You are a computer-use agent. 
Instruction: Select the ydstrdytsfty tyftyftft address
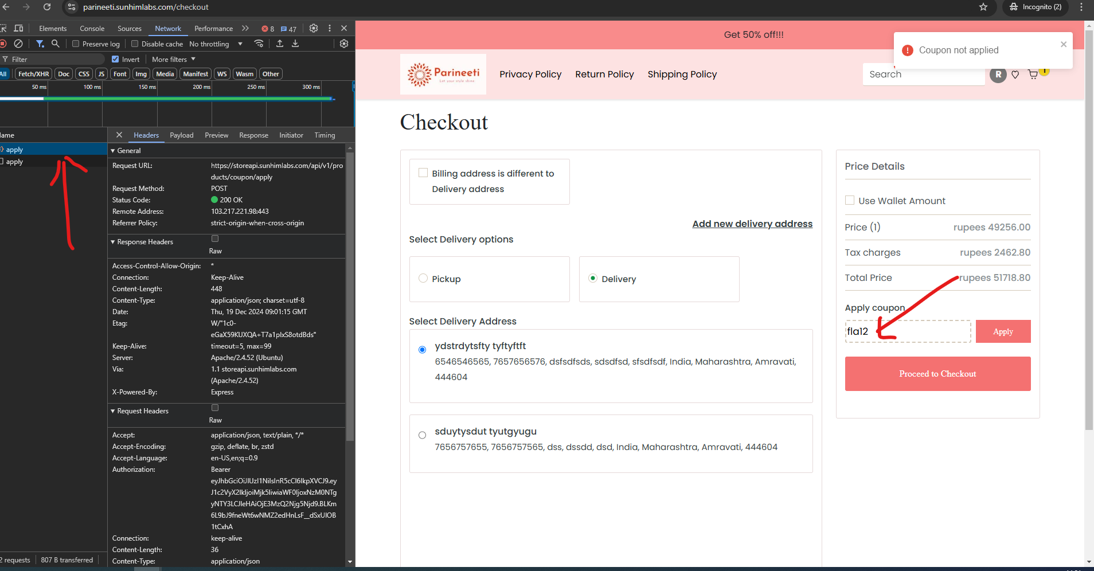(423, 350)
